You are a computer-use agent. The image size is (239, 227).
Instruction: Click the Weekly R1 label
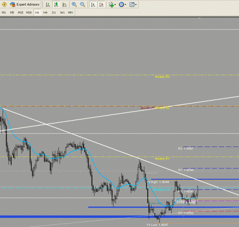(162, 159)
